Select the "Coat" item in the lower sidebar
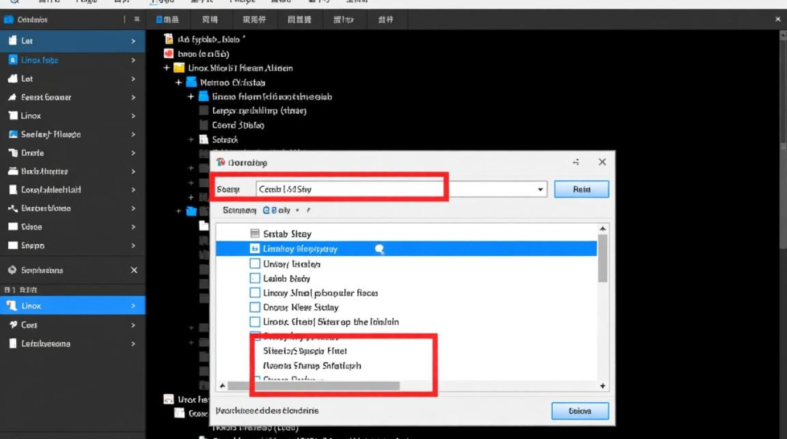Viewport: 787px width, 439px height. pyautogui.click(x=29, y=325)
